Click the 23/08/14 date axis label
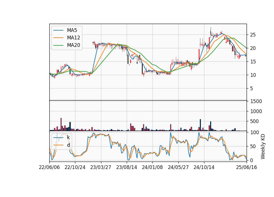 [x=126, y=167]
